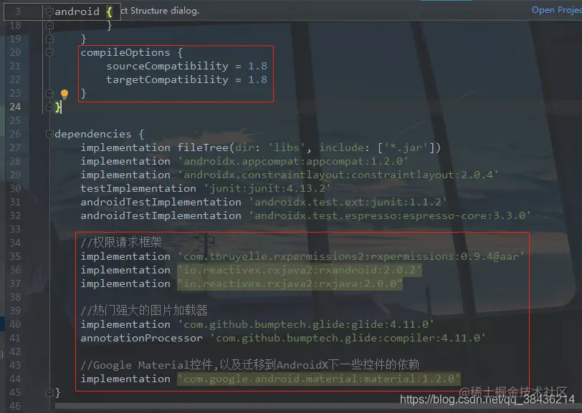Screen dimensions: 582x413
Task: Click the rxpermissions:0.9.4@aar dependency string
Action: [350, 256]
